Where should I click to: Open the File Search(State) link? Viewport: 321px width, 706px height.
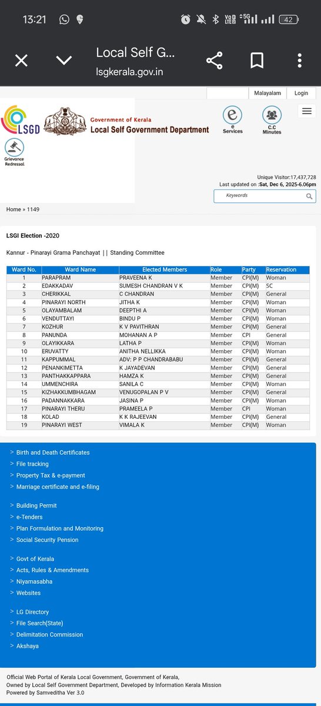click(x=39, y=623)
